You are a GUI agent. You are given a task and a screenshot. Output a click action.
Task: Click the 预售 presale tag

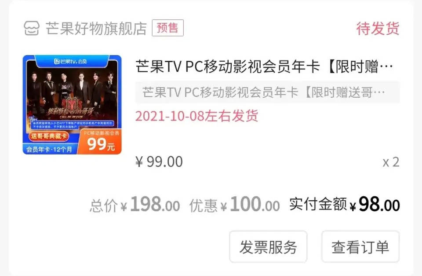click(x=167, y=28)
